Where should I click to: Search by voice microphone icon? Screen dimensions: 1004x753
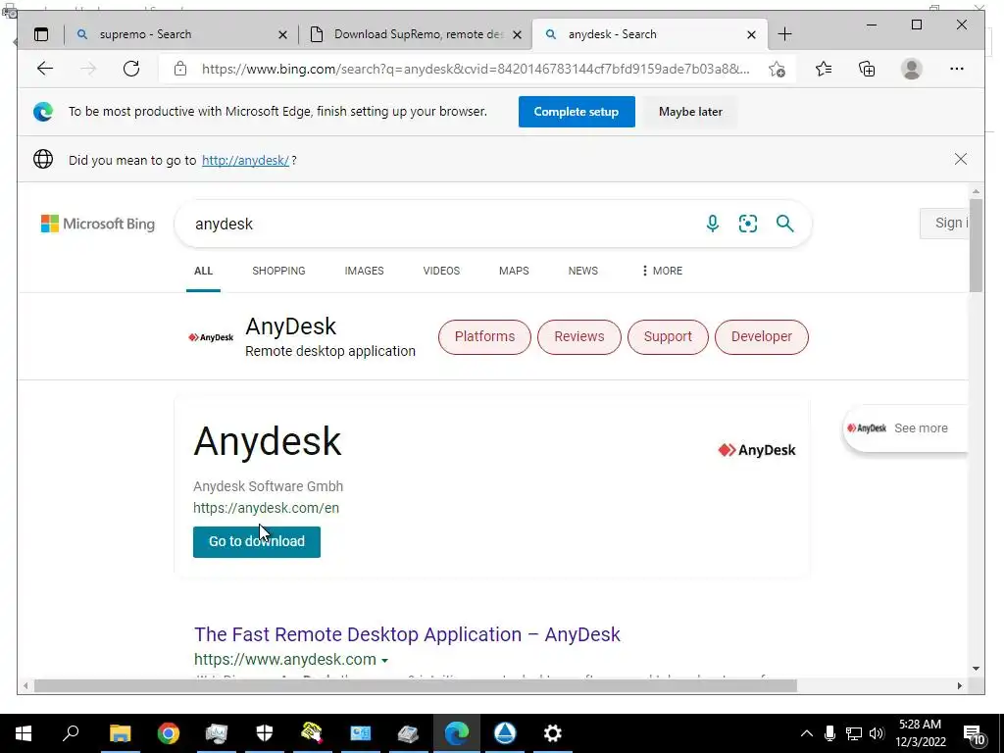coord(712,224)
